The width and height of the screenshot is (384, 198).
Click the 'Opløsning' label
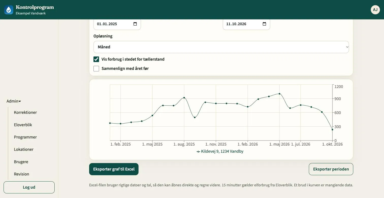(103, 36)
